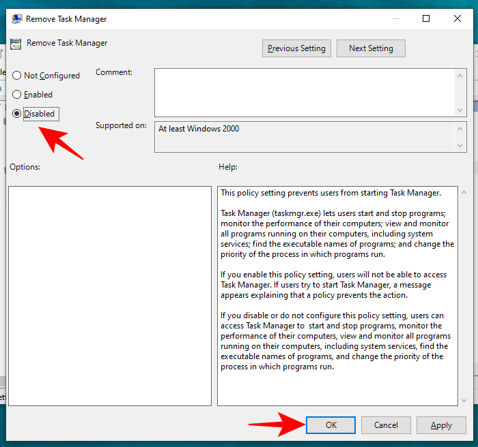Image resolution: width=478 pixels, height=447 pixels.
Task: Click Apply to save the setting
Action: (441, 425)
